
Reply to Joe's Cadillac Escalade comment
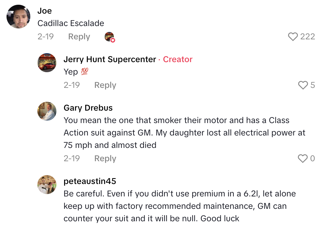pos(79,36)
